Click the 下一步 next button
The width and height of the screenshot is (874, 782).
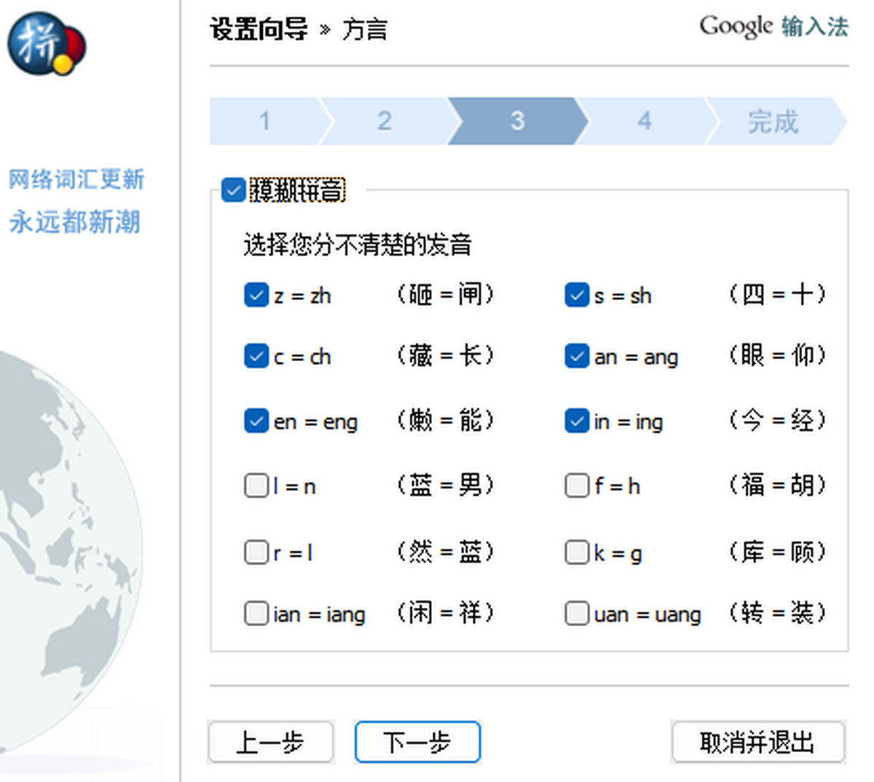coord(417,742)
